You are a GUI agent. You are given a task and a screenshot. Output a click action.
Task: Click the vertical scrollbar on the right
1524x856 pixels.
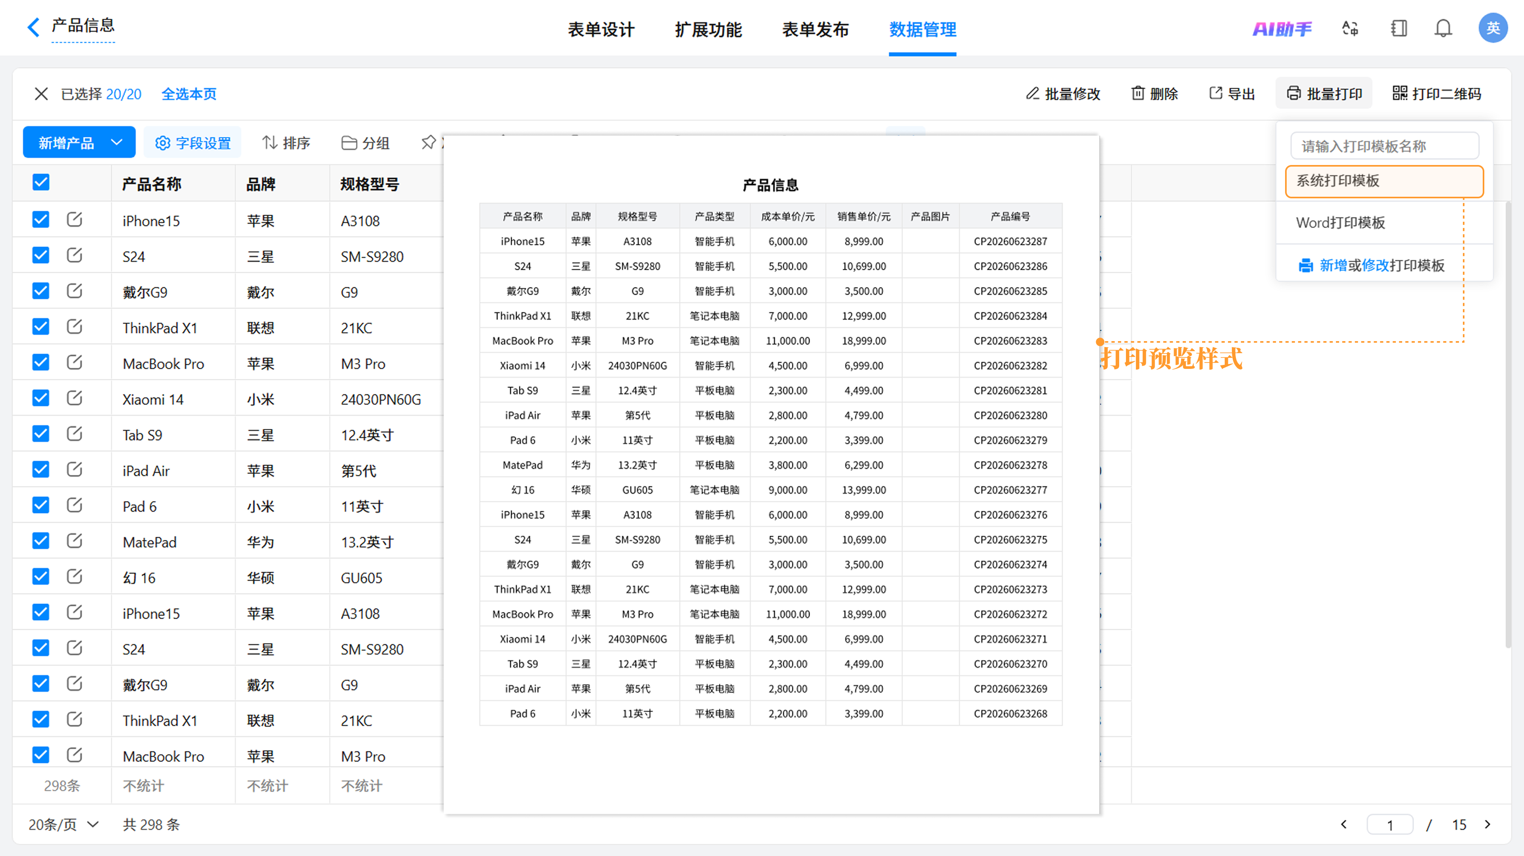click(x=1508, y=426)
